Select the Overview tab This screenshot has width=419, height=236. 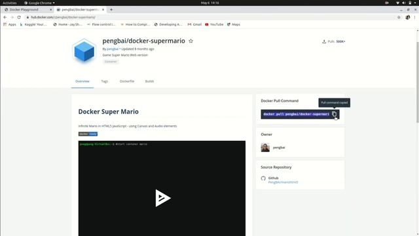[82, 81]
